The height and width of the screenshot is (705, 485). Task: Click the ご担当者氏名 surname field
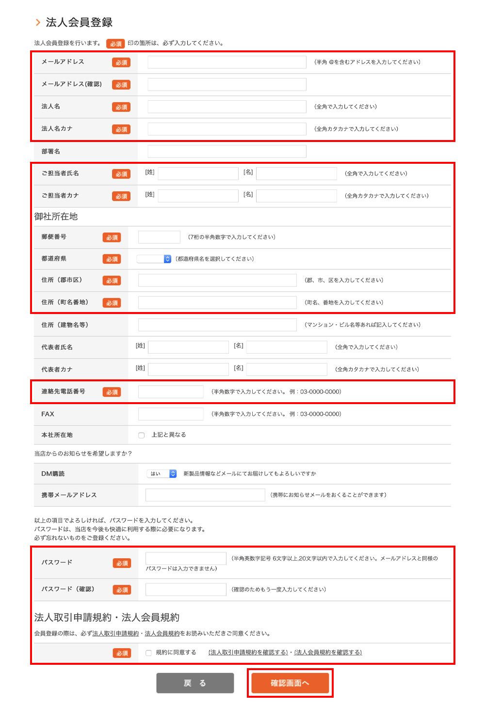(198, 173)
